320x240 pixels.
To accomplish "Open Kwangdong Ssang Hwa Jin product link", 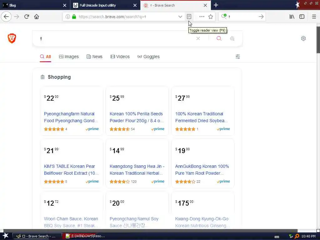I will pos(137,170).
